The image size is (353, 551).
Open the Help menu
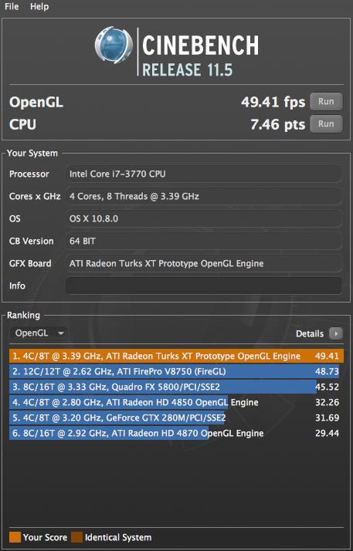click(39, 7)
